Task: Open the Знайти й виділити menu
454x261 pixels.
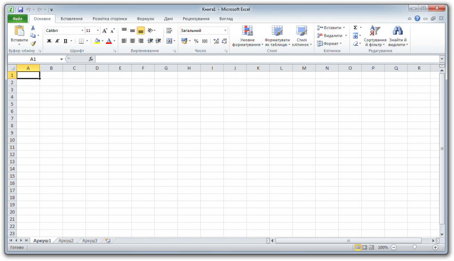Action: click(x=398, y=36)
